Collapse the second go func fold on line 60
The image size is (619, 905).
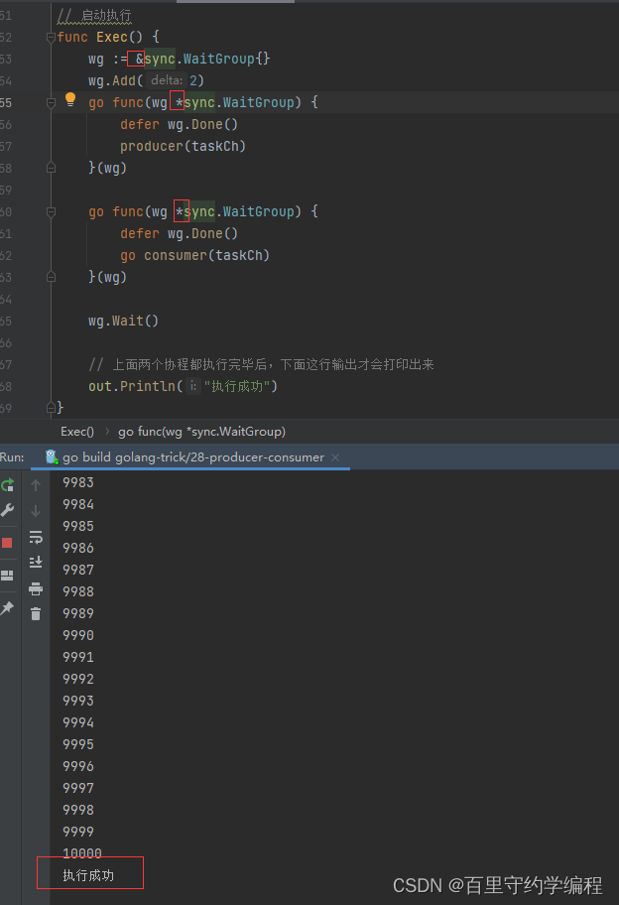click(51, 211)
